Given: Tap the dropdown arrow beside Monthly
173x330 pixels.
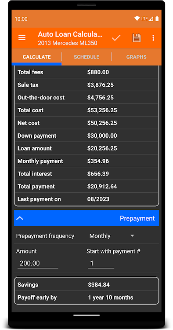Looking at the screenshot, I should pos(132,236).
